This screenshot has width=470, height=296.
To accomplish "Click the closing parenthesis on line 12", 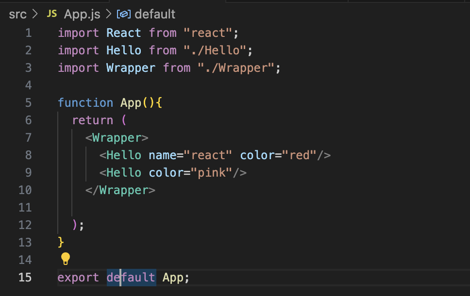I will click(x=75, y=225).
